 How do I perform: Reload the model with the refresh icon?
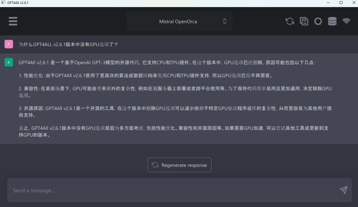[x=290, y=21]
